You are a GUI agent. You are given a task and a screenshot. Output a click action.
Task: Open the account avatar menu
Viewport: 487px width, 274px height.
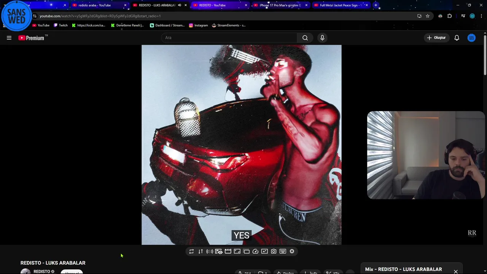pos(471,38)
